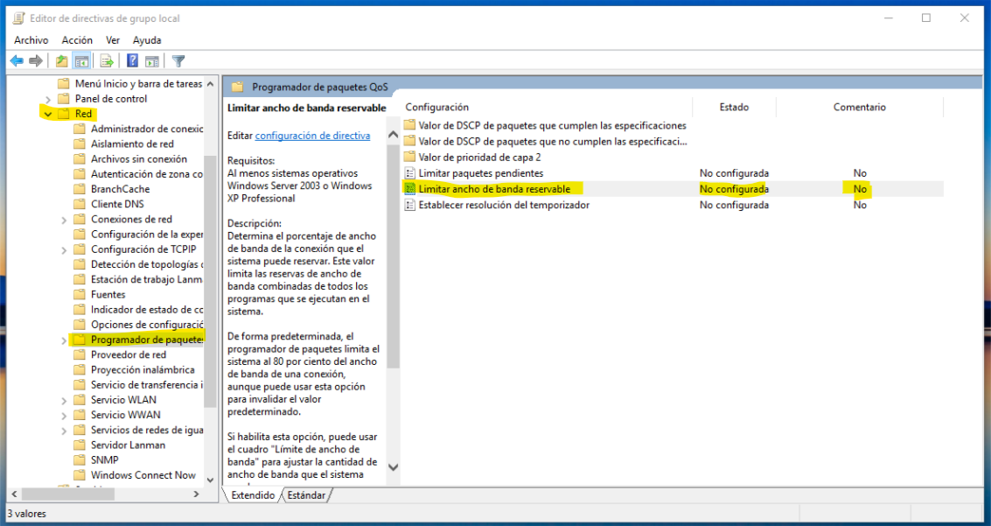Screen dimensions: 991x526
Task: Open Valor de DSCP paquetes que cumplen las especificaciones folder
Action: [x=553, y=125]
